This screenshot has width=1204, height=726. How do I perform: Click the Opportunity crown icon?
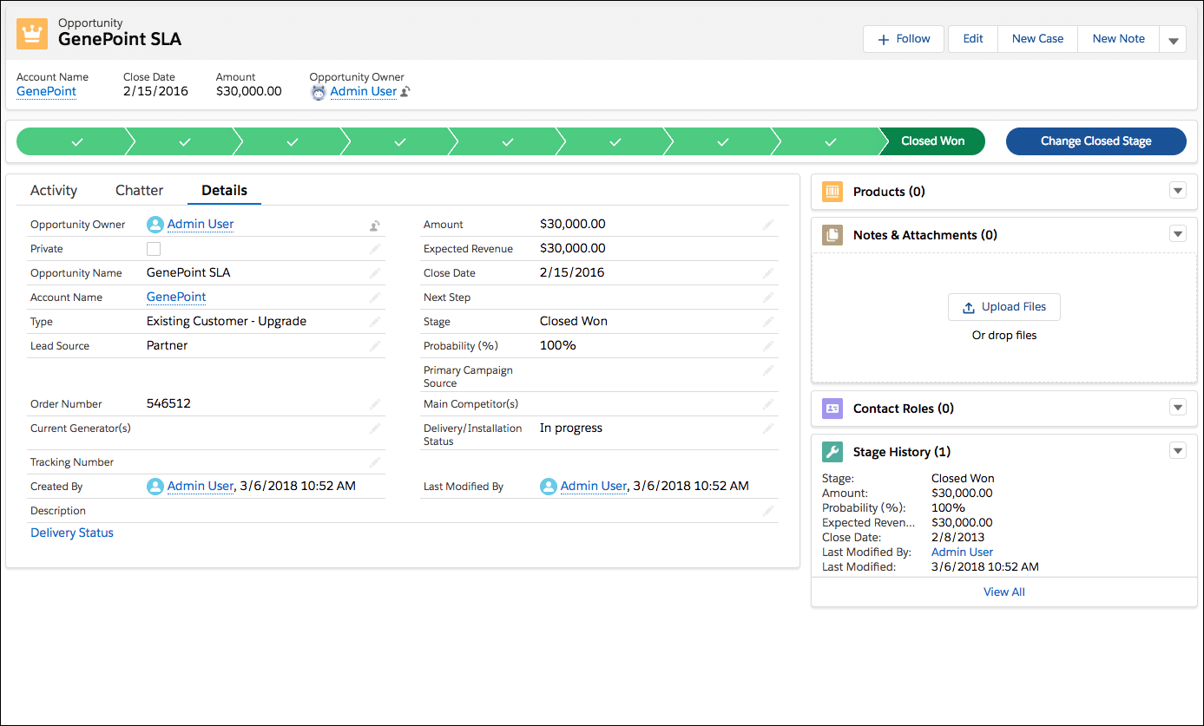coord(32,35)
